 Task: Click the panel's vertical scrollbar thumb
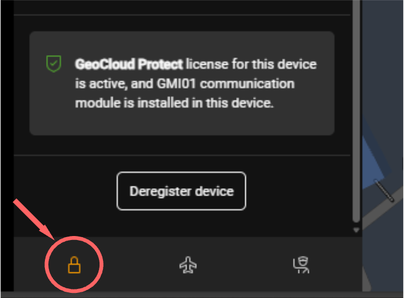[x=357, y=114]
